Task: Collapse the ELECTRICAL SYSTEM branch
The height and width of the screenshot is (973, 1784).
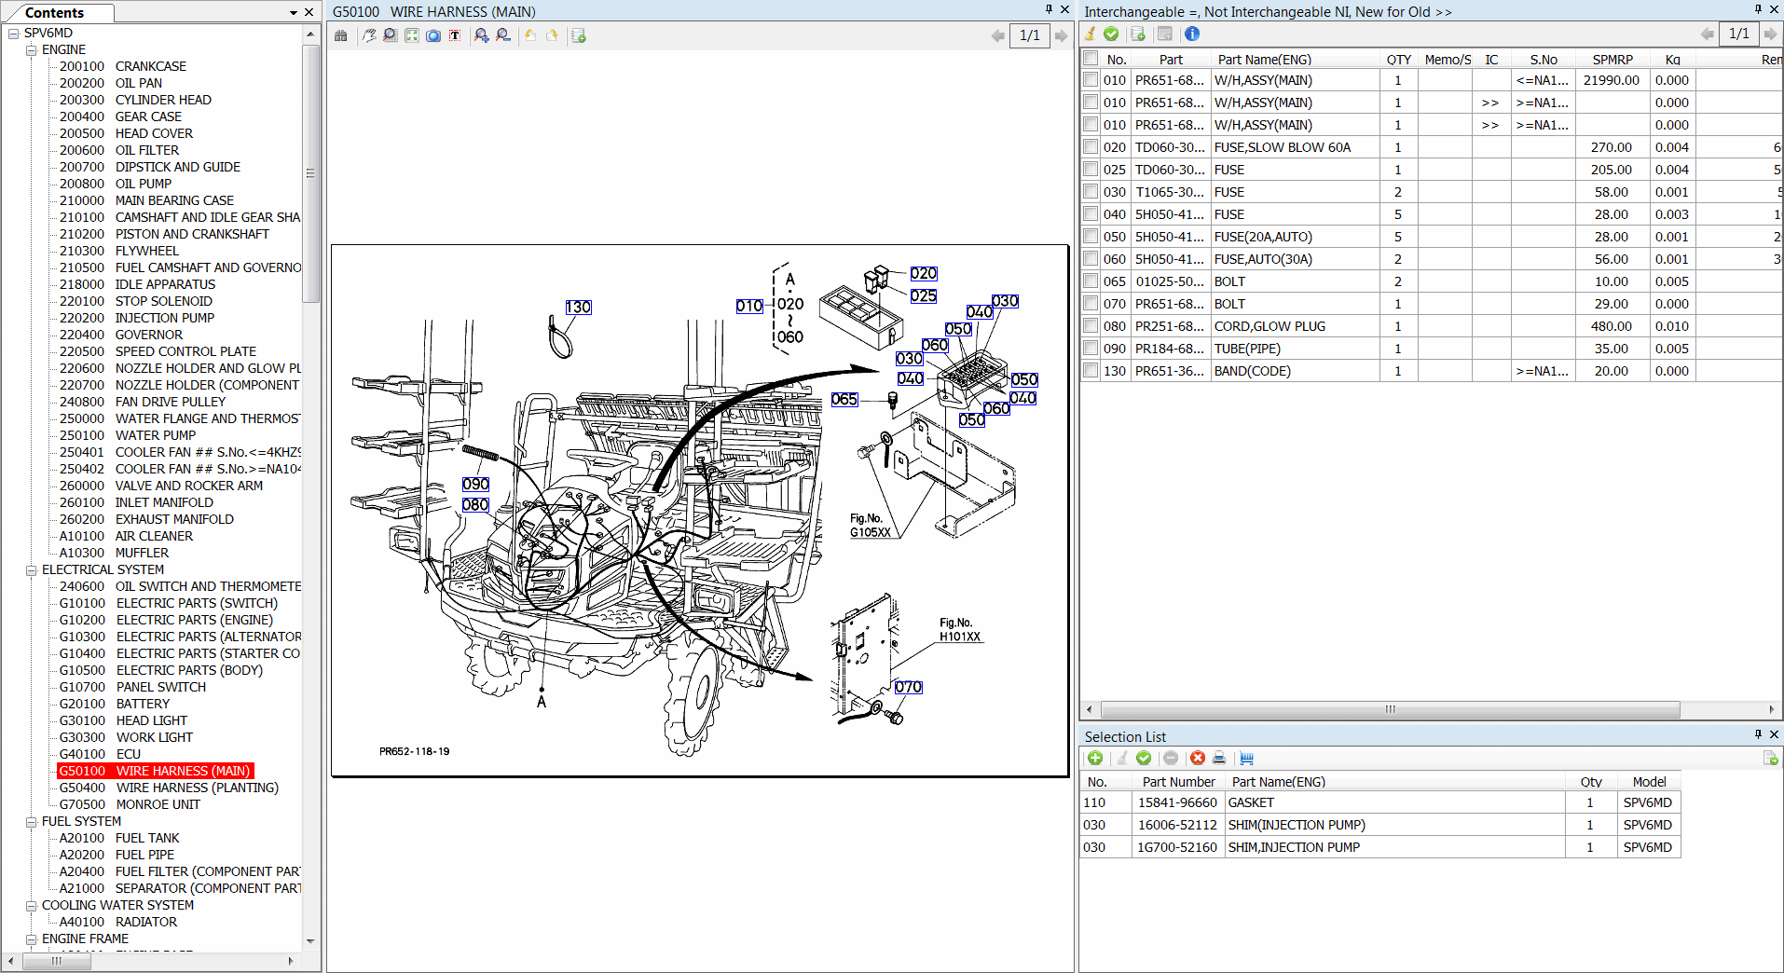Action: tap(30, 569)
